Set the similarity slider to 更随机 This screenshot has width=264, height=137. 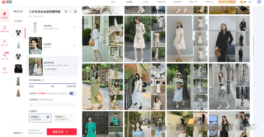pos(30,84)
